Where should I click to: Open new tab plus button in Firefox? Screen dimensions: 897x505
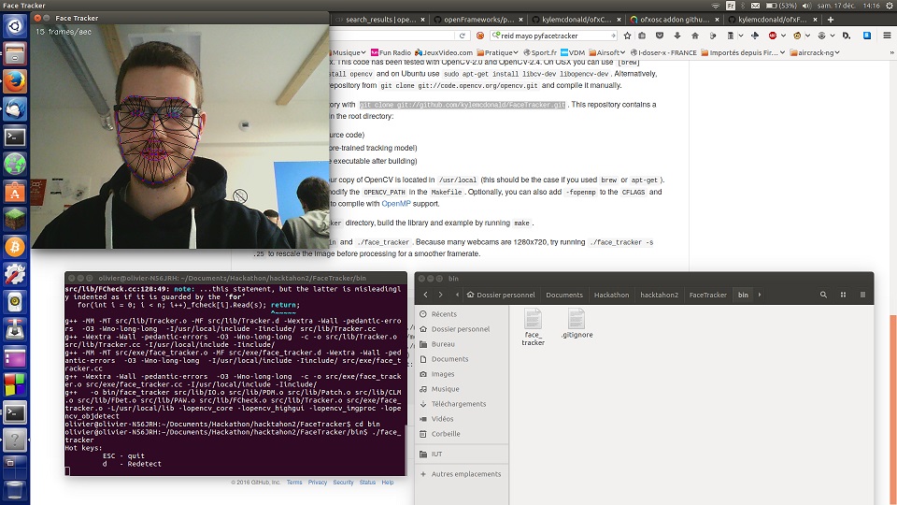tap(831, 20)
